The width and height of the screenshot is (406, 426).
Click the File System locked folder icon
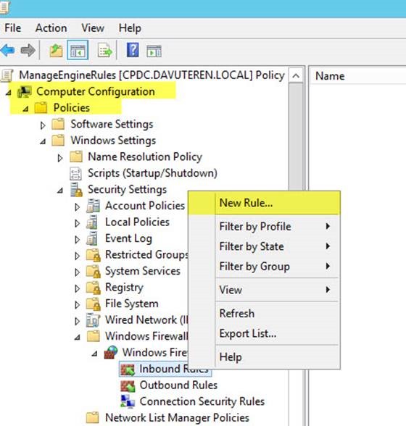[94, 304]
